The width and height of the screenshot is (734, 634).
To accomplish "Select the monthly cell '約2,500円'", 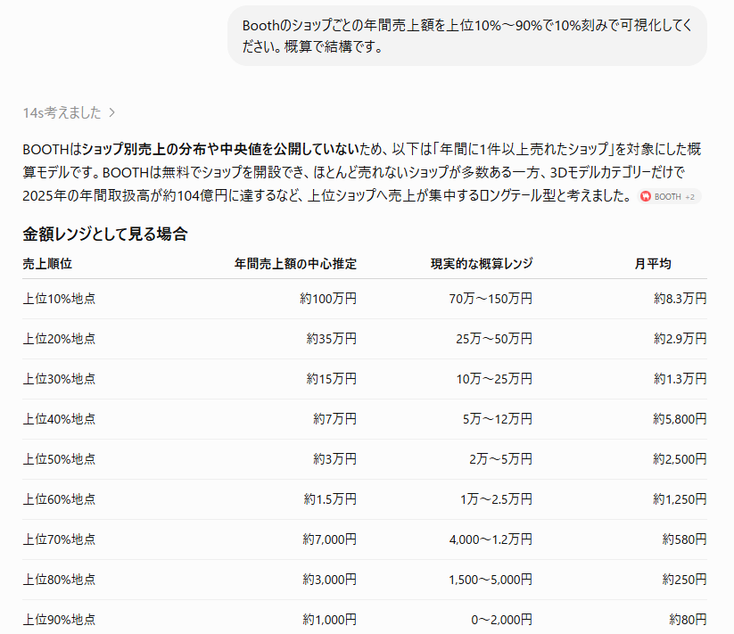I will (x=680, y=459).
